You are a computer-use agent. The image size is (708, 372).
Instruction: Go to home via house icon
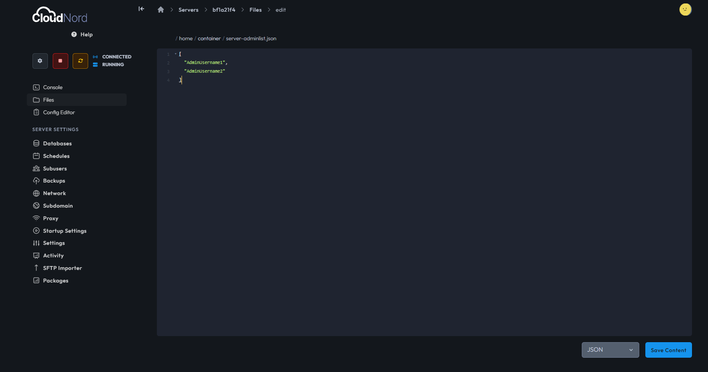point(161,10)
